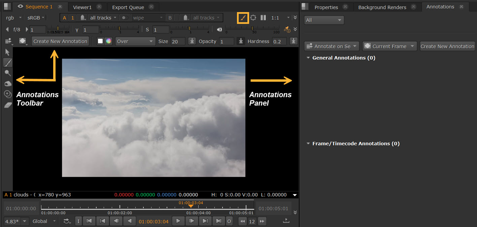Image resolution: width=477 pixels, height=227 pixels.
Task: Toggle the wipe compare switch
Action: point(125,18)
